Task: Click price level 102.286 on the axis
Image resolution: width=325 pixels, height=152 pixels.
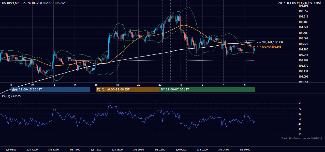Action: [303, 49]
